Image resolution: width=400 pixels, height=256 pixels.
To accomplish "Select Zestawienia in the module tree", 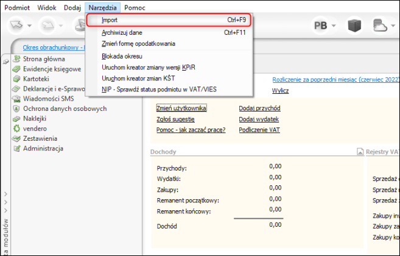I will (43, 138).
